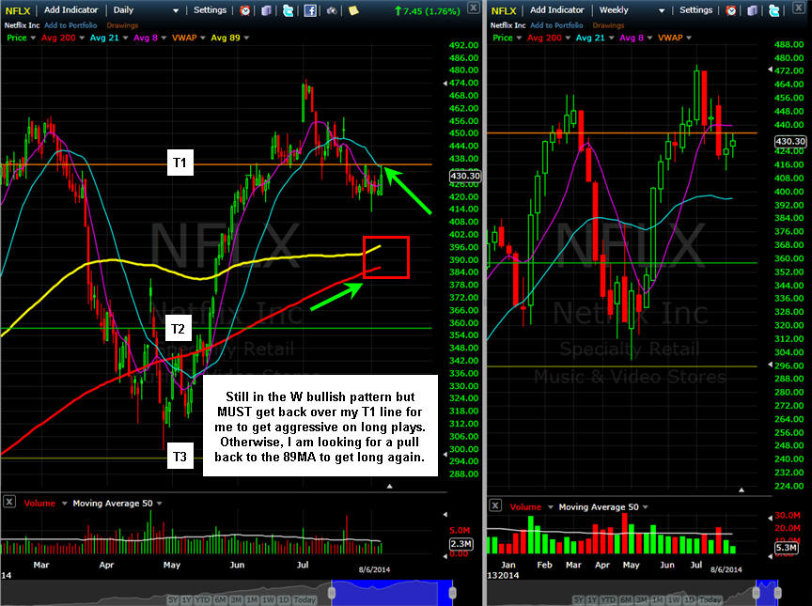Image resolution: width=812 pixels, height=606 pixels.
Task: Click the T1 annotation label
Action: [x=180, y=163]
